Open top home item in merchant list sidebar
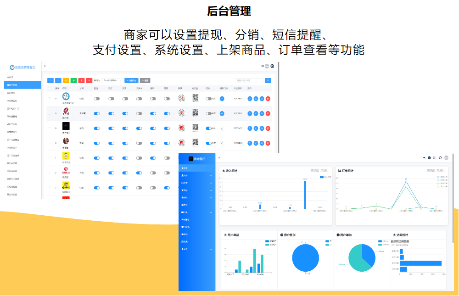The width and height of the screenshot is (459, 296). pos(22,77)
